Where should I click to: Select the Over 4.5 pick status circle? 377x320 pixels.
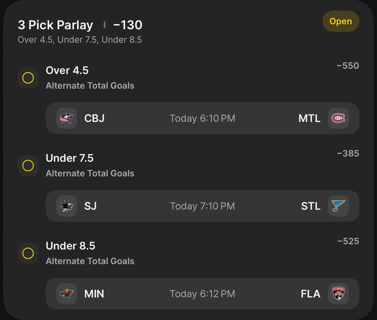click(28, 78)
